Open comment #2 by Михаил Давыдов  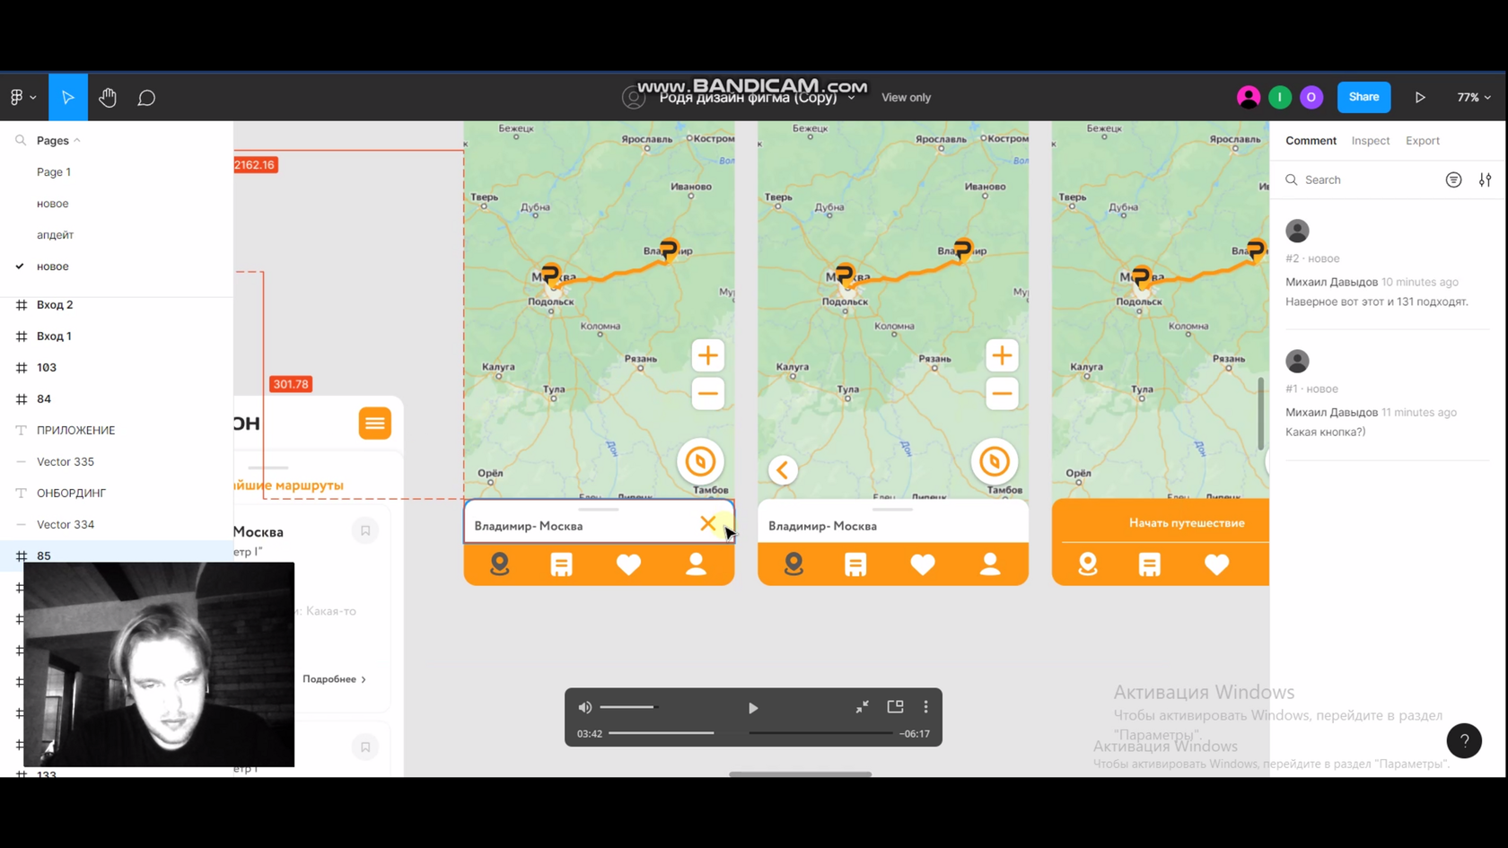1387,266
